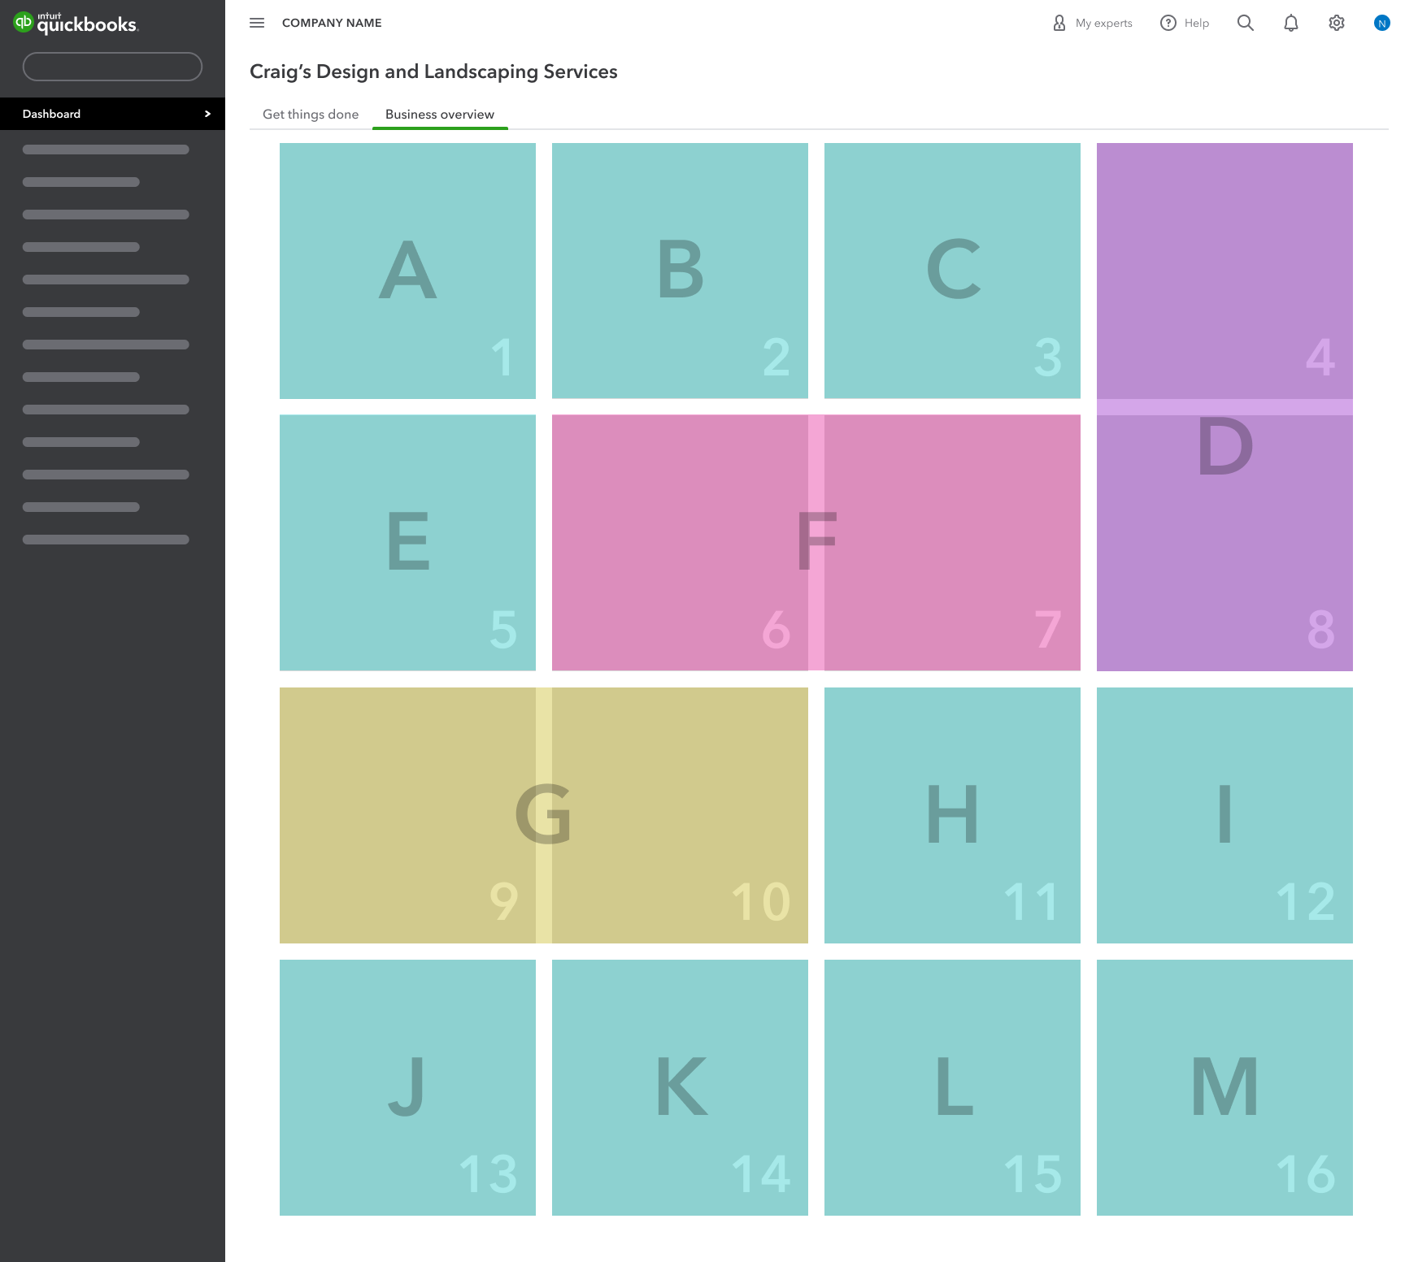Click the sidebar search field
Image resolution: width=1405 pixels, height=1262 pixels.
coord(112,67)
